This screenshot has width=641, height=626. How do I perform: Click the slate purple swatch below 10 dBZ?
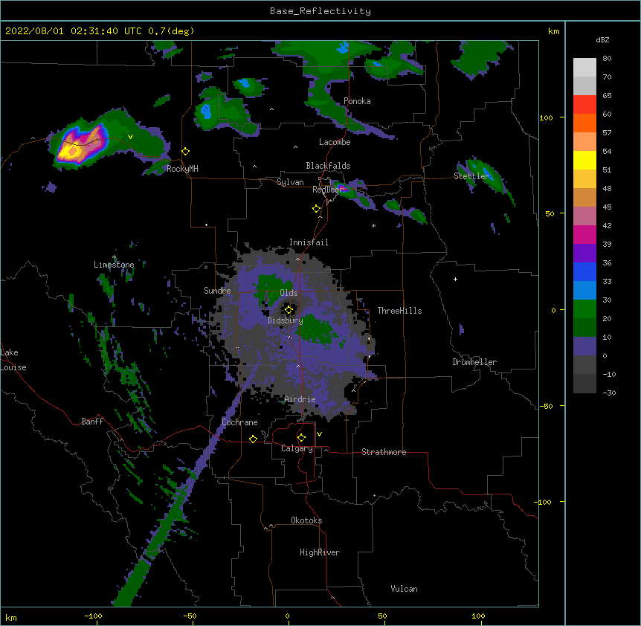(x=584, y=346)
